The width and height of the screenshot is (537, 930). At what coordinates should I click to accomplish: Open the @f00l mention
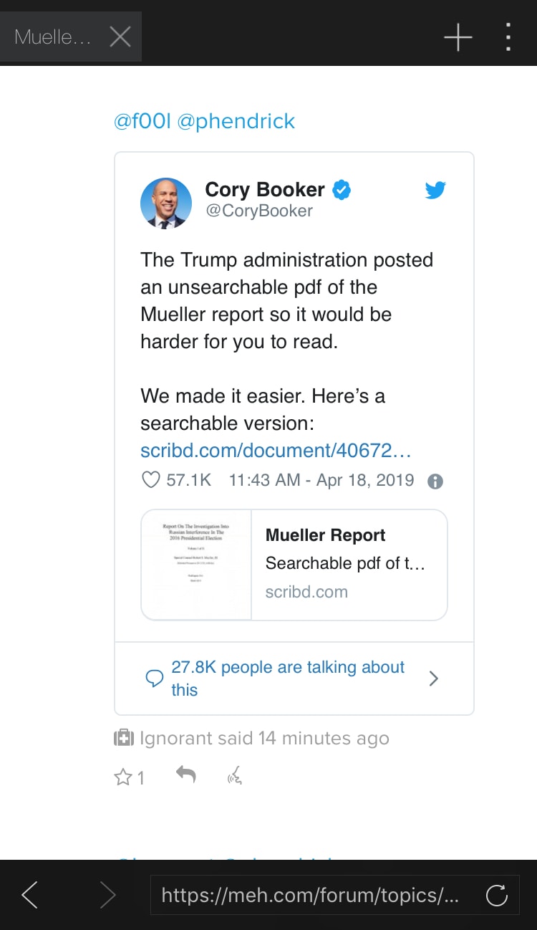tap(142, 121)
